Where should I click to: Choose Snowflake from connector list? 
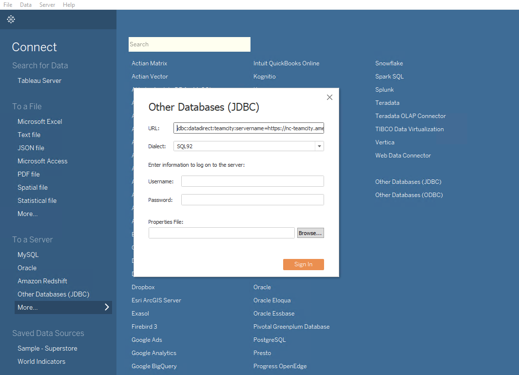(389, 63)
